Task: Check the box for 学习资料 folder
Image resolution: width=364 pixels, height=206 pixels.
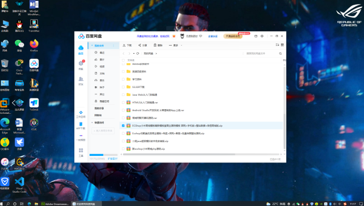Action: 123,79
